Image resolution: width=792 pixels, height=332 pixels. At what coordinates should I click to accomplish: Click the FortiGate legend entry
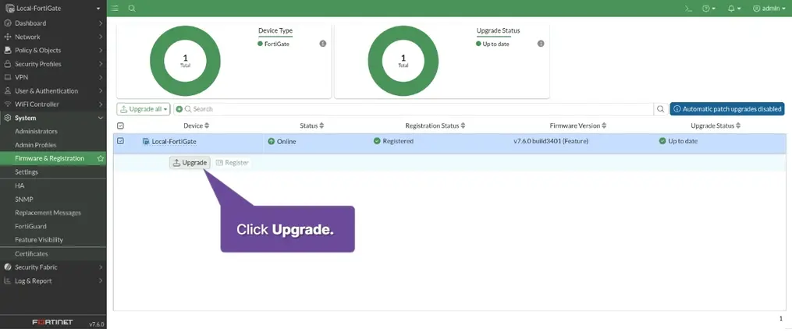pos(273,44)
